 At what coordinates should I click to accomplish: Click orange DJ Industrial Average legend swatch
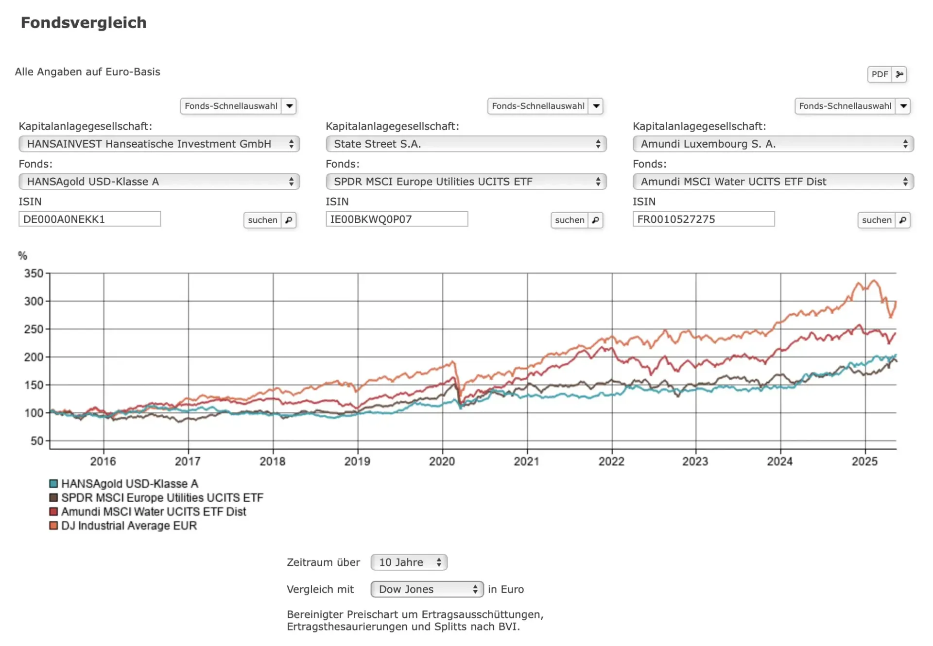coord(53,526)
